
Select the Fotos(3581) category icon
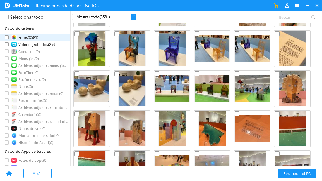pos(14,38)
